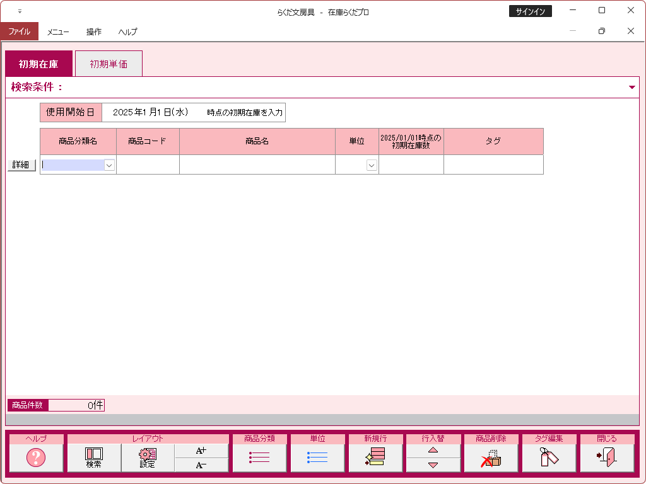The width and height of the screenshot is (646, 484).
Task: Decrease font size with A- button
Action: tap(201, 465)
